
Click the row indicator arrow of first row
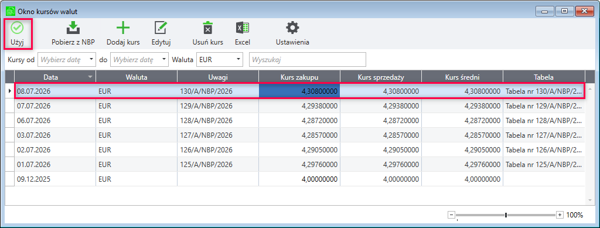pos(10,91)
